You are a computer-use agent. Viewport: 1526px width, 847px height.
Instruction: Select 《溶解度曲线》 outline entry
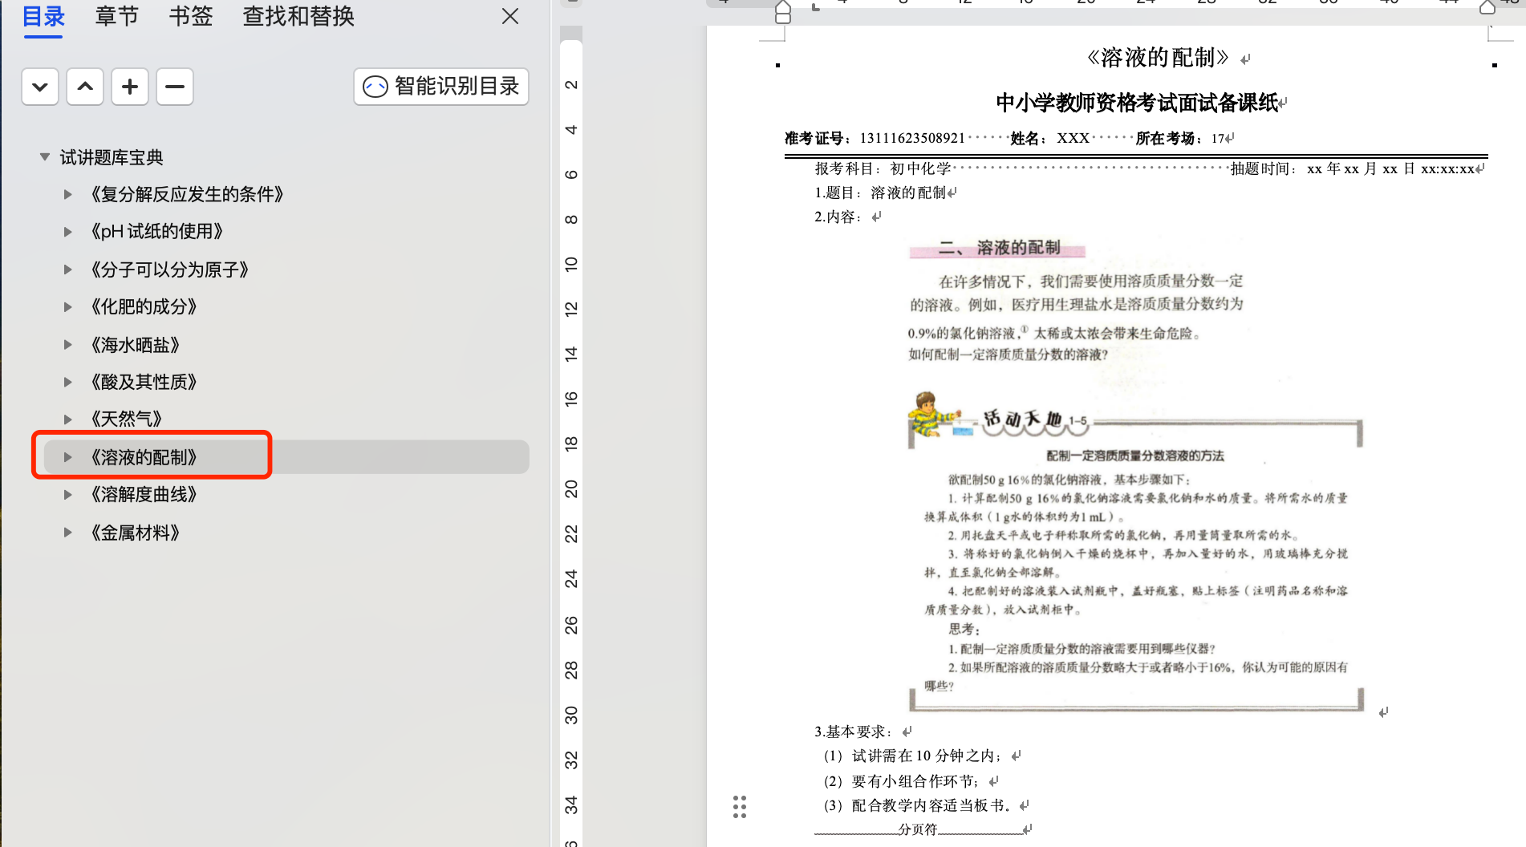(144, 495)
